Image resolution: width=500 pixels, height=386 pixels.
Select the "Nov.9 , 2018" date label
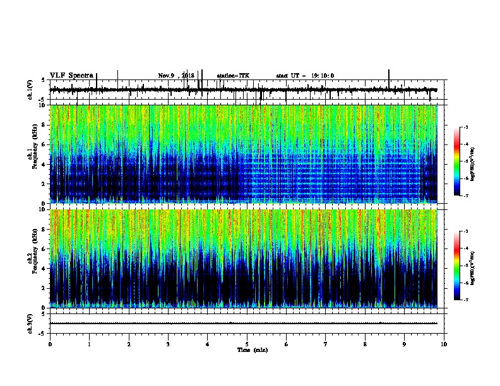[176, 76]
